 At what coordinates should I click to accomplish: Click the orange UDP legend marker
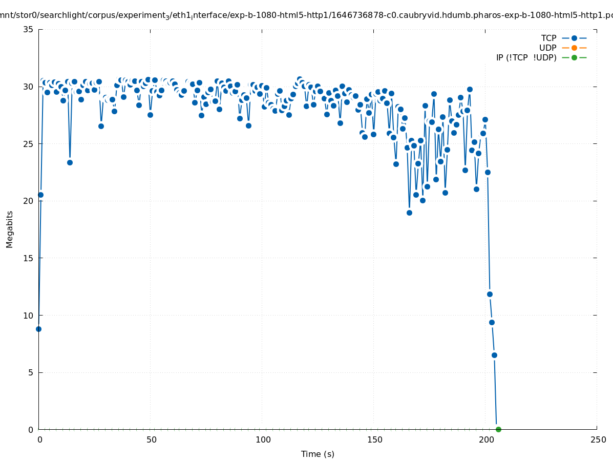tap(574, 48)
